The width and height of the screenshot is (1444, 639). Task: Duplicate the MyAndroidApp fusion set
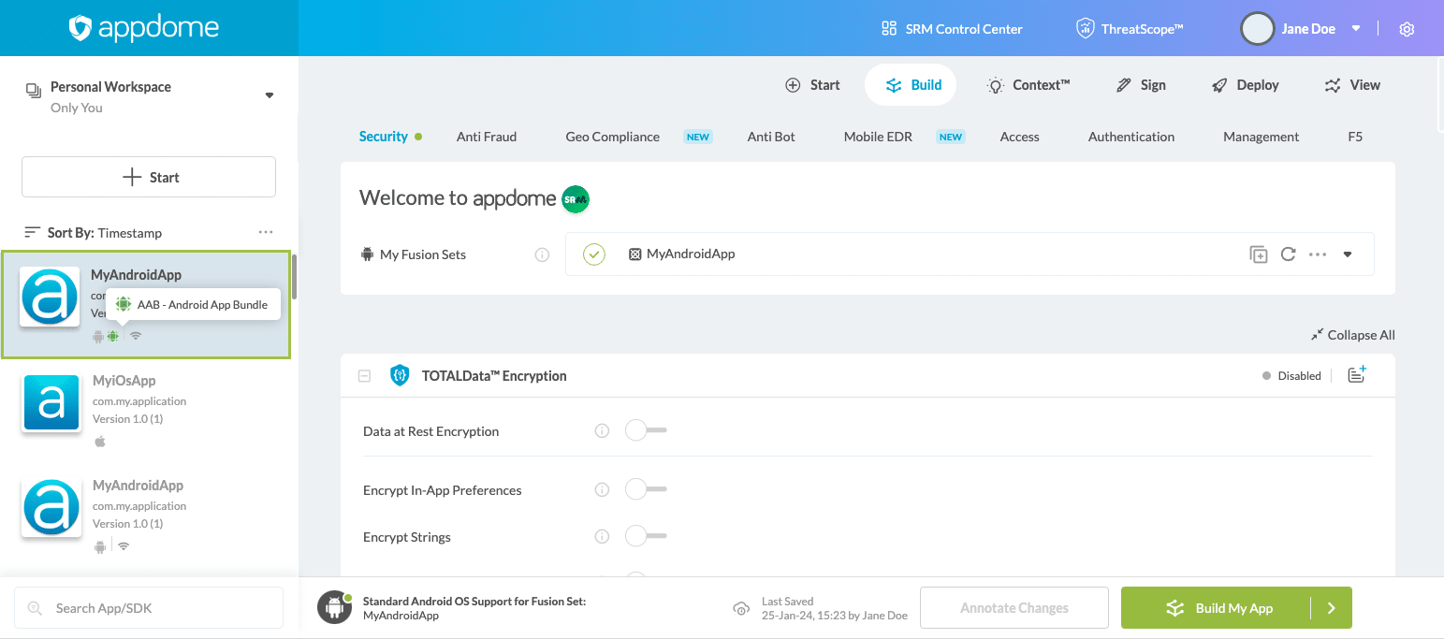pyautogui.click(x=1258, y=254)
